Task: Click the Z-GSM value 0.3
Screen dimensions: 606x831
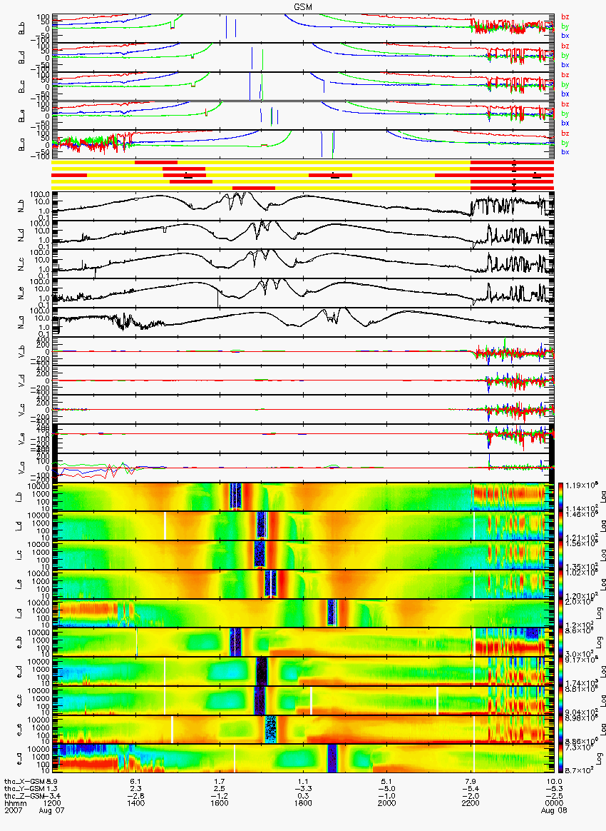Action: coord(303,796)
